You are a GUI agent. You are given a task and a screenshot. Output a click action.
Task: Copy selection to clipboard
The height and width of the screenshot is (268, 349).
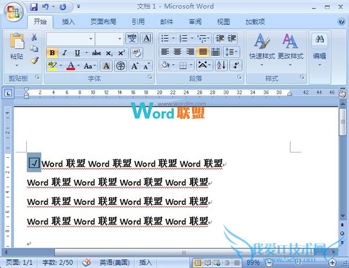point(34,48)
